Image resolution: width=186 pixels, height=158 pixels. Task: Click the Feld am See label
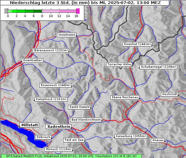(74, 140)
